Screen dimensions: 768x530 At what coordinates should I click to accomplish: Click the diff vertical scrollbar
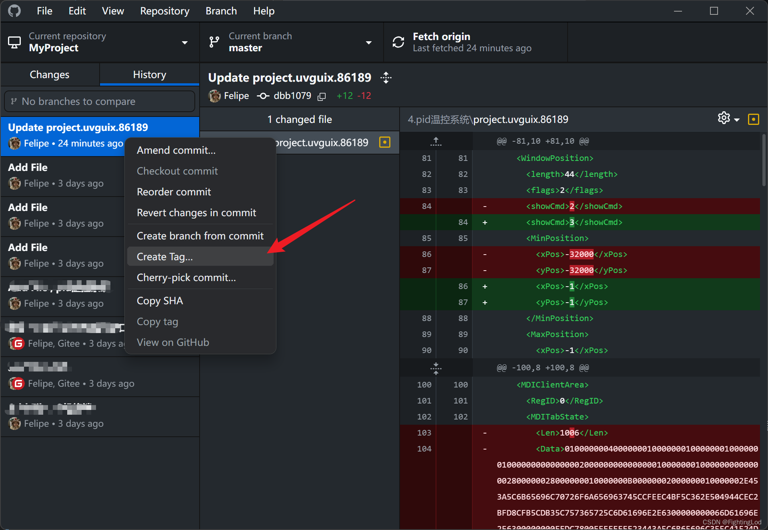(764, 160)
